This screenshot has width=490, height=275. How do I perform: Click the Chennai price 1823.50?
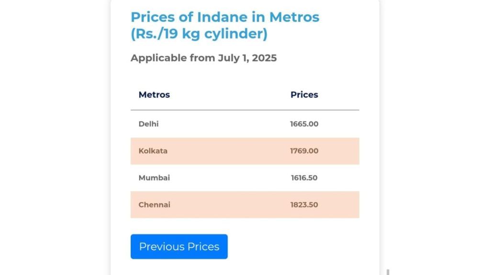coord(304,204)
